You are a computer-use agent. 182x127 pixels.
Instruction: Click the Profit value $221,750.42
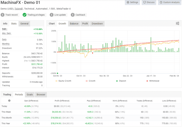pos(37,64)
